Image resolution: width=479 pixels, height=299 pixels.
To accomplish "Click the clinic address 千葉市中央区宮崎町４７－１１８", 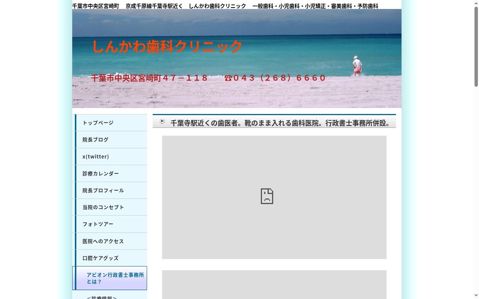I will point(150,78).
